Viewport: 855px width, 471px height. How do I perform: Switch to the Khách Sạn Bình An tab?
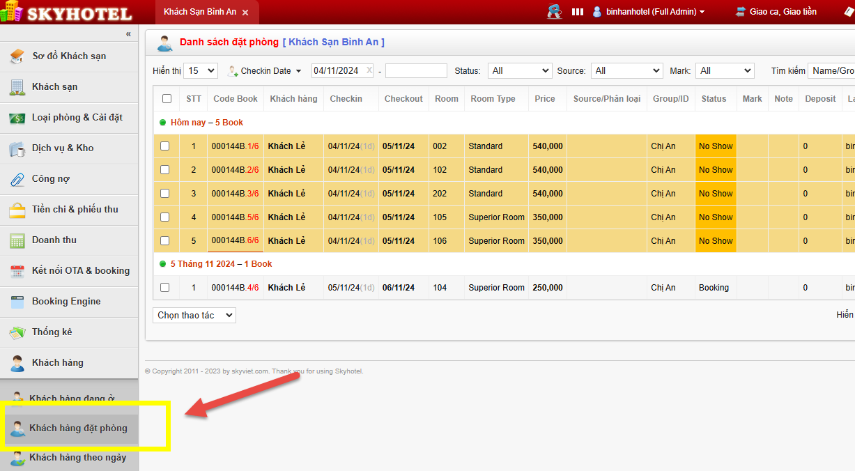coord(199,13)
